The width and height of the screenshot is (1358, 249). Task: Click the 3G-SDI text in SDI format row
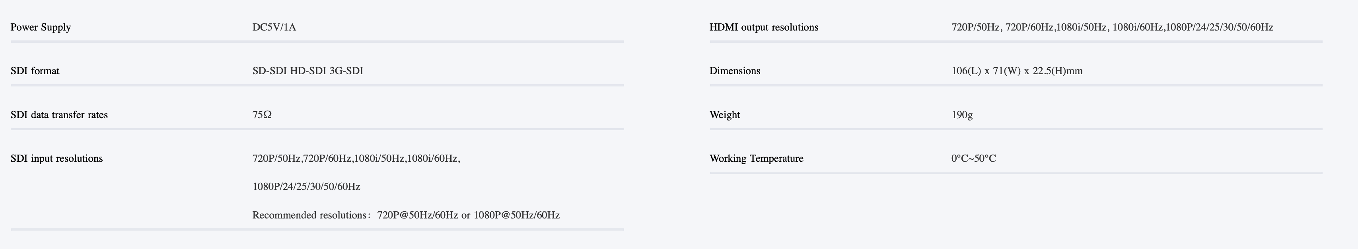click(x=346, y=71)
